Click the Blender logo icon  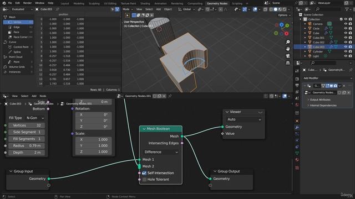(x=4, y=3)
